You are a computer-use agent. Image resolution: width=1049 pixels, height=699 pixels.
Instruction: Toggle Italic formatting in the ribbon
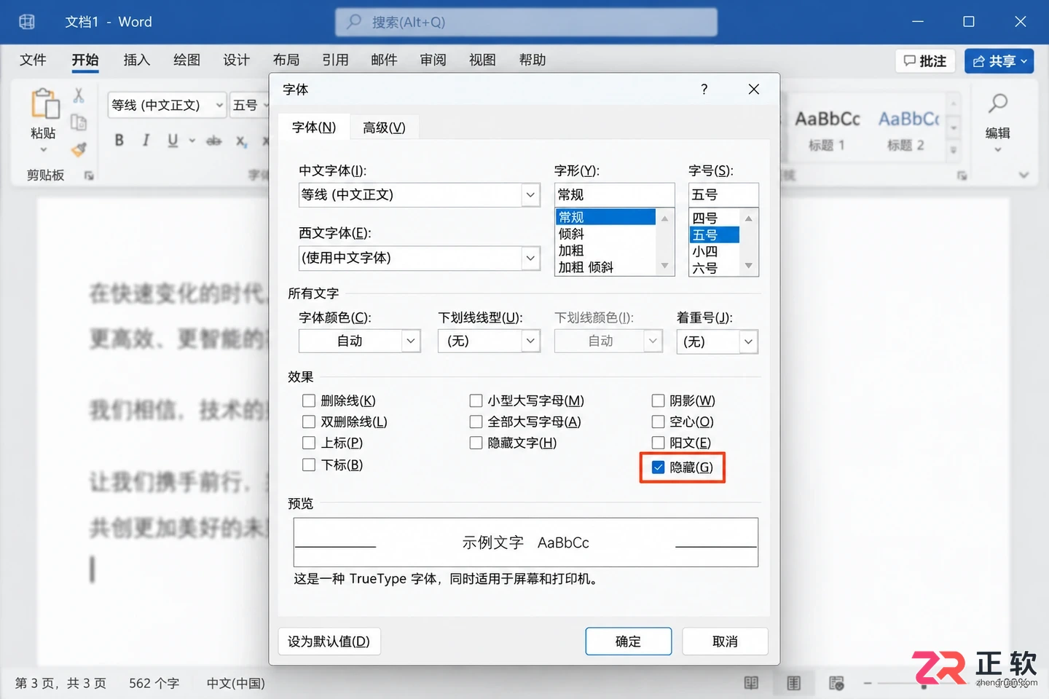146,141
